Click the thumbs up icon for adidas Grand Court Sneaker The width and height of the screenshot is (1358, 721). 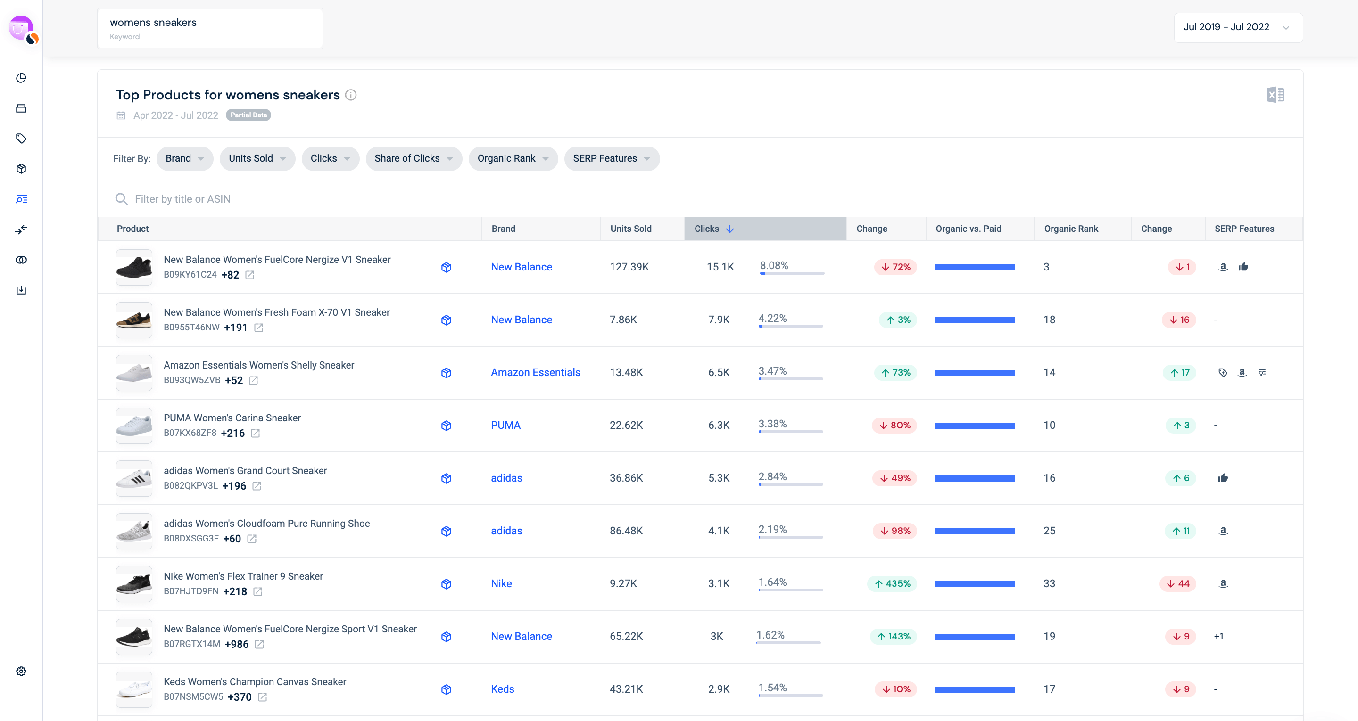click(1223, 477)
